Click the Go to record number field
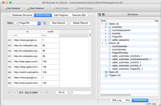The image size is (161, 106). 81,92
